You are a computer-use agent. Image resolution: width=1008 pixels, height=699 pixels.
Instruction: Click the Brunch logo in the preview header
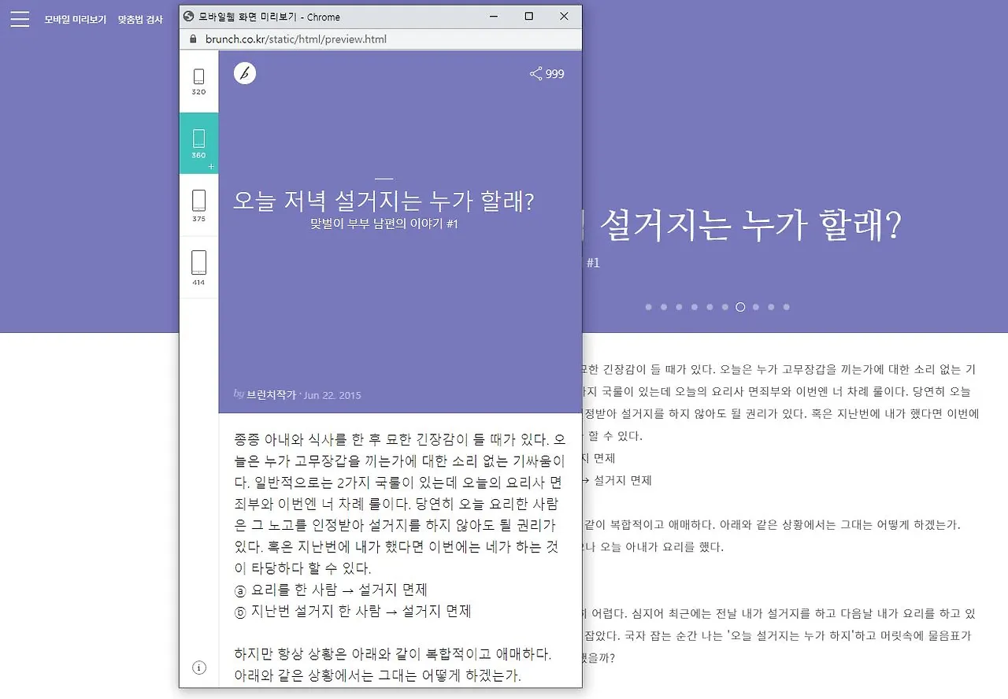[244, 73]
